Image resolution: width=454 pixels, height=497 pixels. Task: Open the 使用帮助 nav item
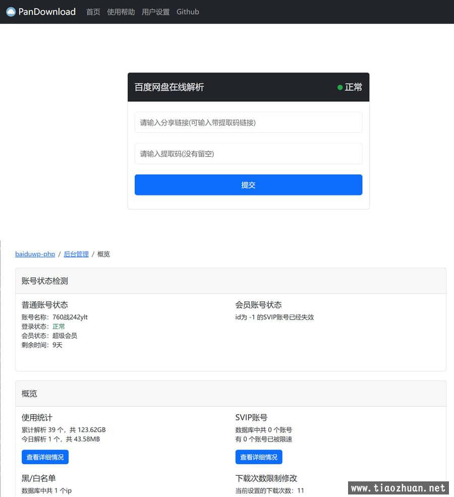click(x=121, y=12)
